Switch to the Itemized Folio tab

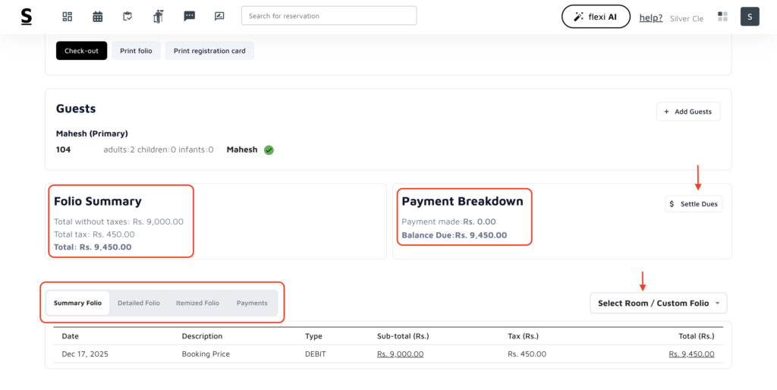tap(197, 304)
